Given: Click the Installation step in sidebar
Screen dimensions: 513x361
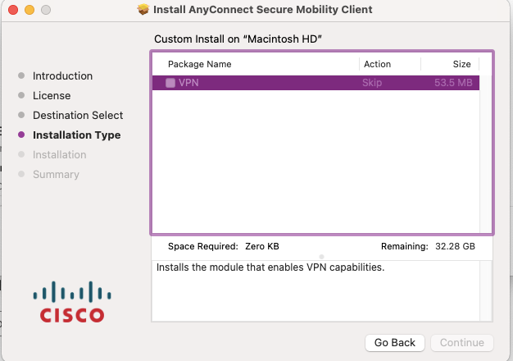Looking at the screenshot, I should point(60,154).
